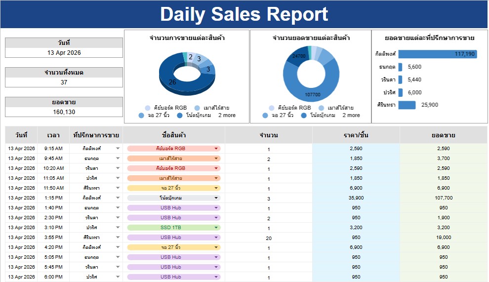Click the quantity cell showing 20
Screen dimensions: 489x282
(x=269, y=238)
